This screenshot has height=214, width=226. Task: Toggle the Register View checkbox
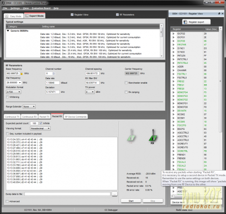(72, 14)
